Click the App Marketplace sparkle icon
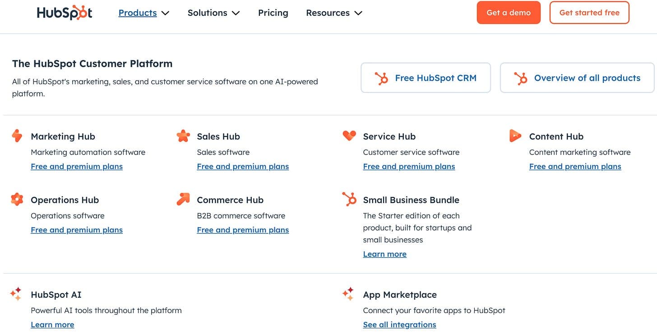 coord(348,294)
